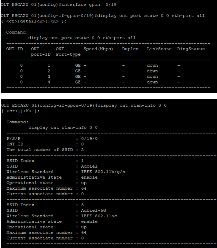Click the SSID name 'Adbiel-5G'

point(93,210)
